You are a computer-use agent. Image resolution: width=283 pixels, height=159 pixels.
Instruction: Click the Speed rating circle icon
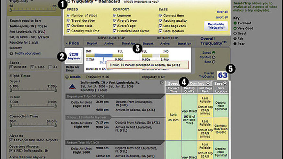pos(214,53)
